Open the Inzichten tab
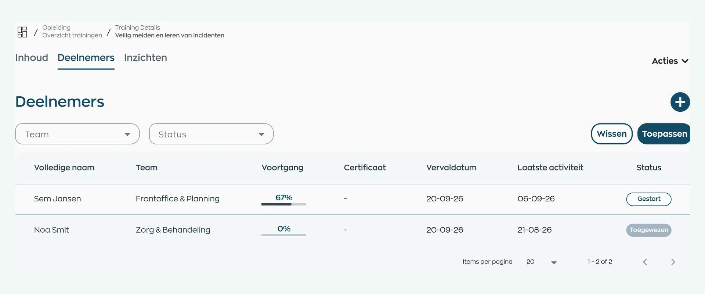705x294 pixels. 145,58
